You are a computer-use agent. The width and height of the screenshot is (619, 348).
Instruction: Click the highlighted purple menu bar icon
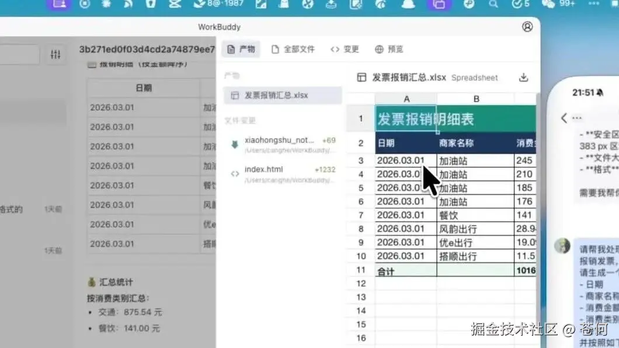[439, 4]
